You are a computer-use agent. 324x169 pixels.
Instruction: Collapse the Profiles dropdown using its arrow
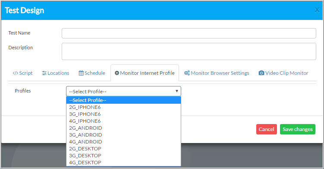[177, 91]
